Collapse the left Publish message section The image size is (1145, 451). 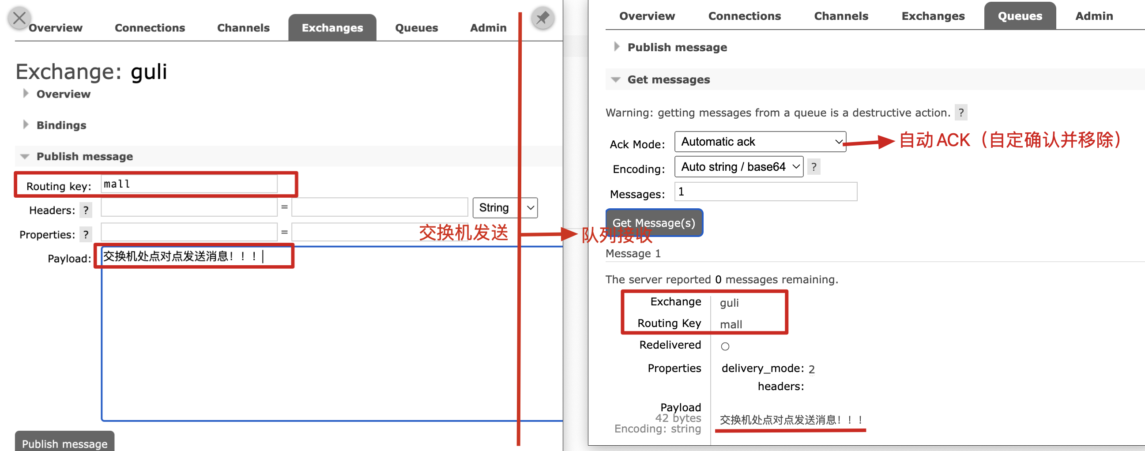84,156
